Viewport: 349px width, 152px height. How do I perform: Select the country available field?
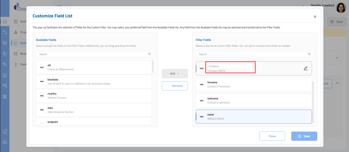pyautogui.click(x=94, y=96)
